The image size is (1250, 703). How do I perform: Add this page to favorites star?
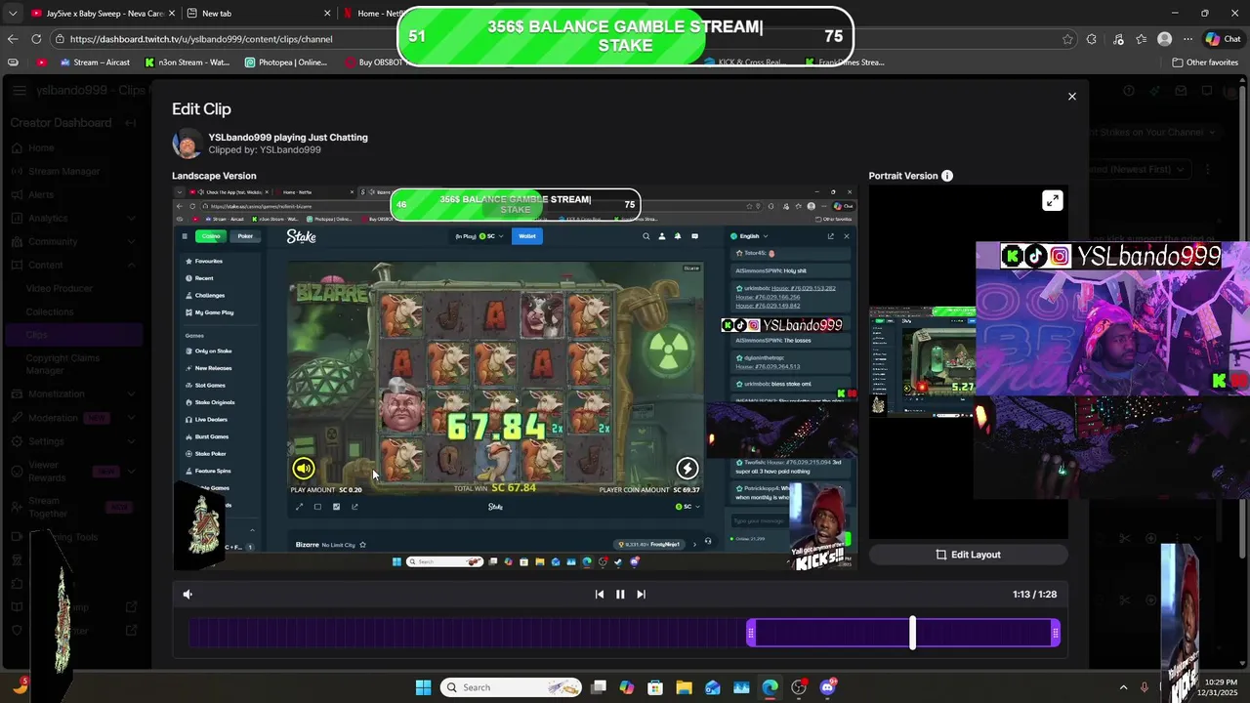pos(1067,39)
